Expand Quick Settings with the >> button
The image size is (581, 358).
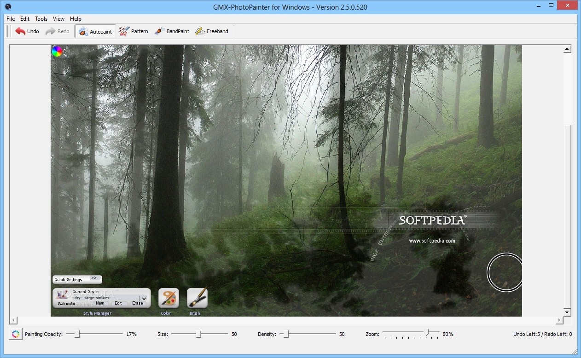94,278
